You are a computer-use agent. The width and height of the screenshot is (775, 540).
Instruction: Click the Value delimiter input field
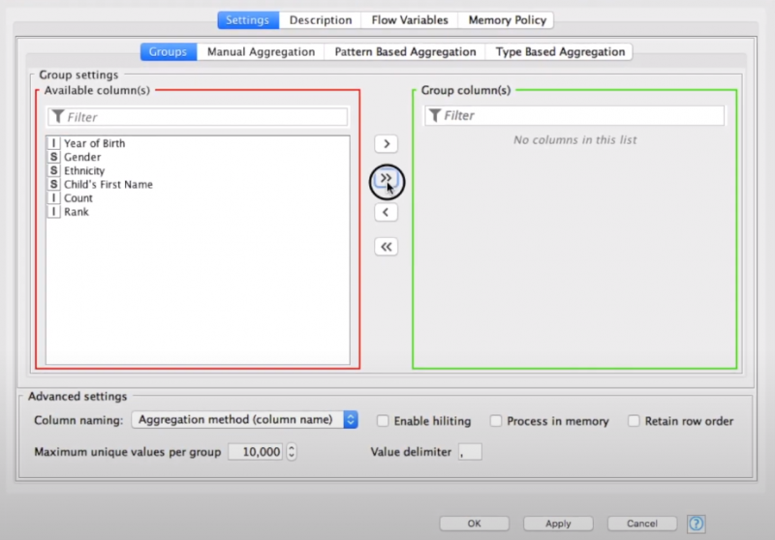click(469, 452)
